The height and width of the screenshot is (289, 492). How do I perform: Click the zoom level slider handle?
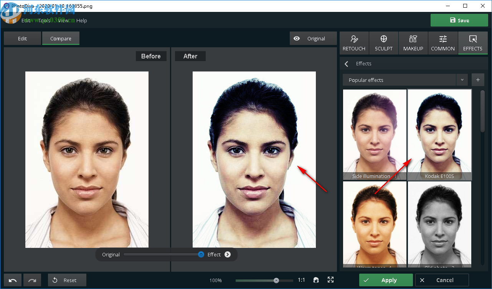276,281
